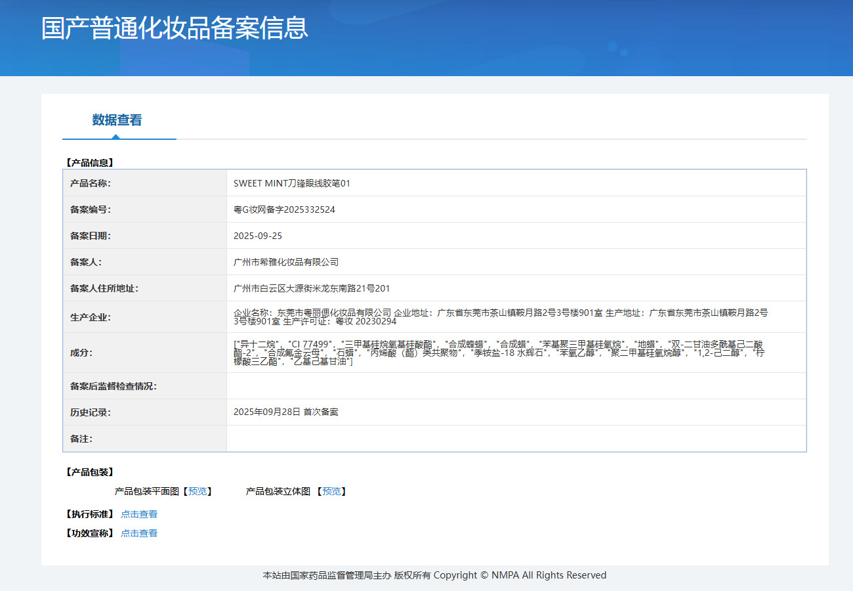Open 点击查看 link for 执行标准
The width and height of the screenshot is (853, 591).
pyautogui.click(x=139, y=514)
